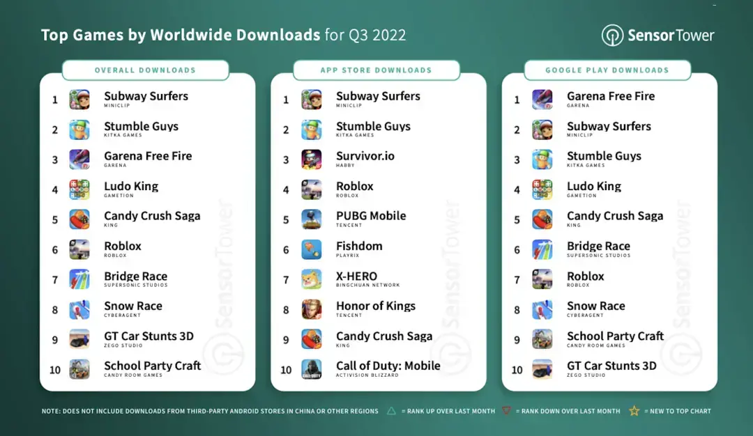Click the Sensor Tower logo icon
This screenshot has height=436, width=753.
[x=612, y=36]
